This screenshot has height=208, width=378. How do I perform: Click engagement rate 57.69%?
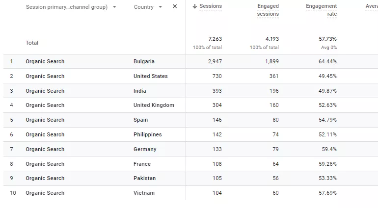(327, 193)
